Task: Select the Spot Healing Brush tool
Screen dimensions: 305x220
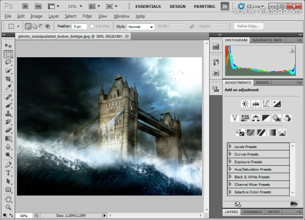Action: click(x=8, y=97)
